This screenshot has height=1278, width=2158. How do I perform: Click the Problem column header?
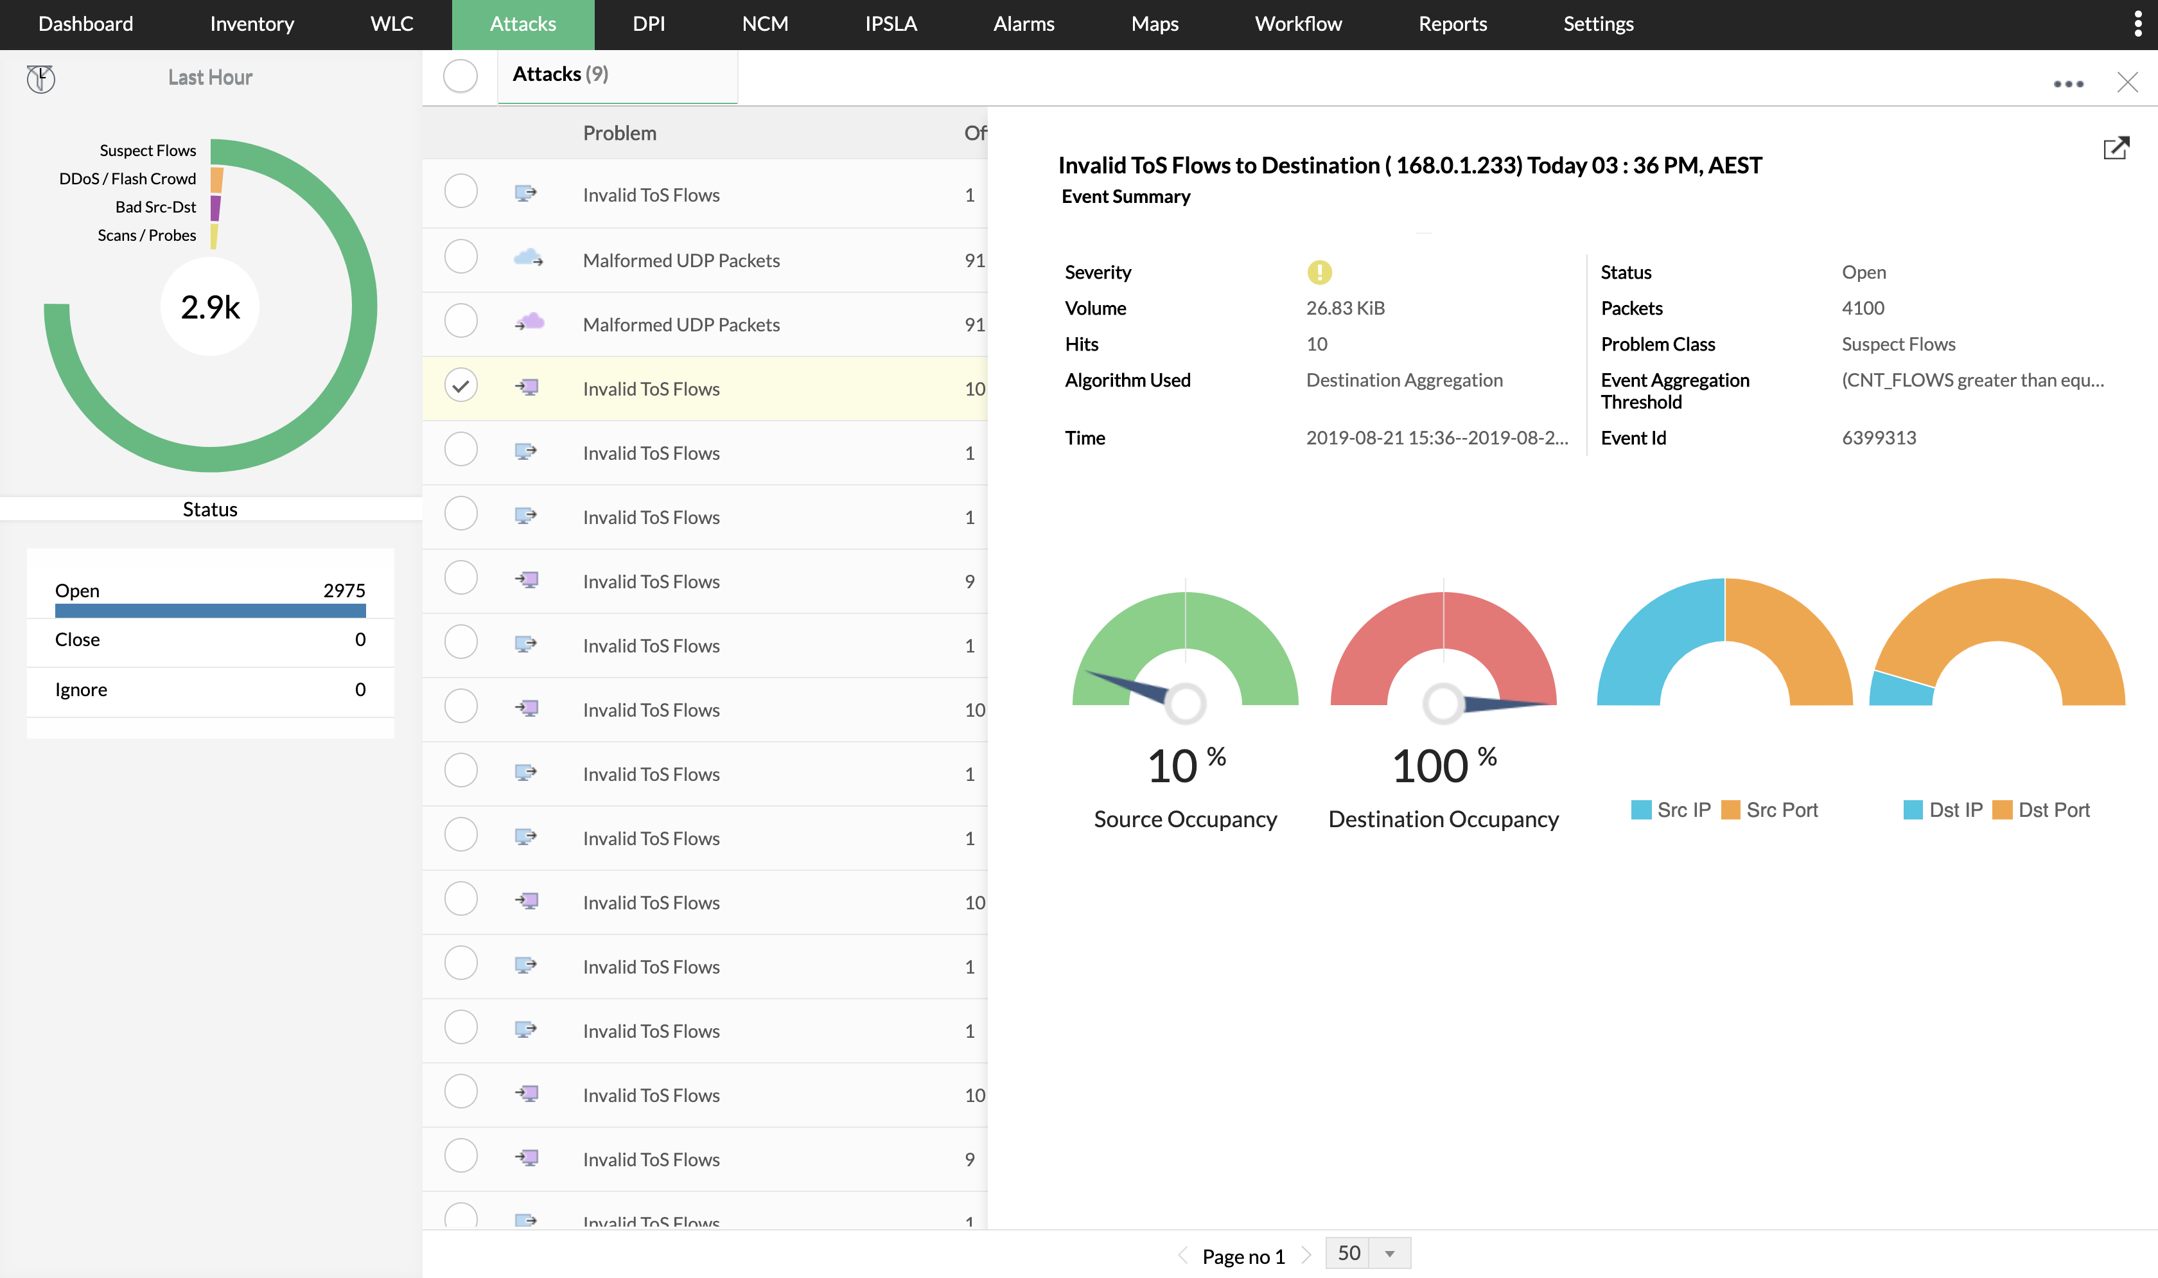point(619,134)
